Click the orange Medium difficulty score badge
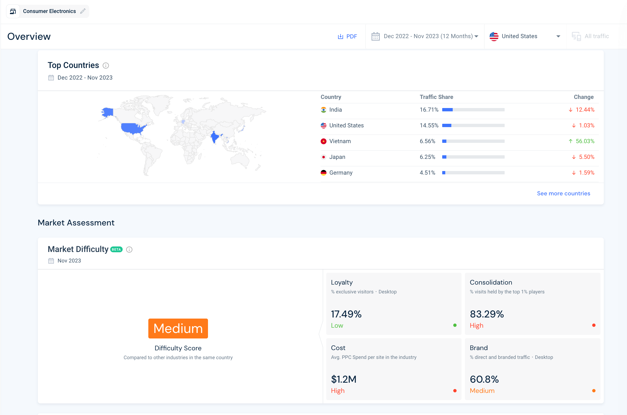 tap(178, 329)
